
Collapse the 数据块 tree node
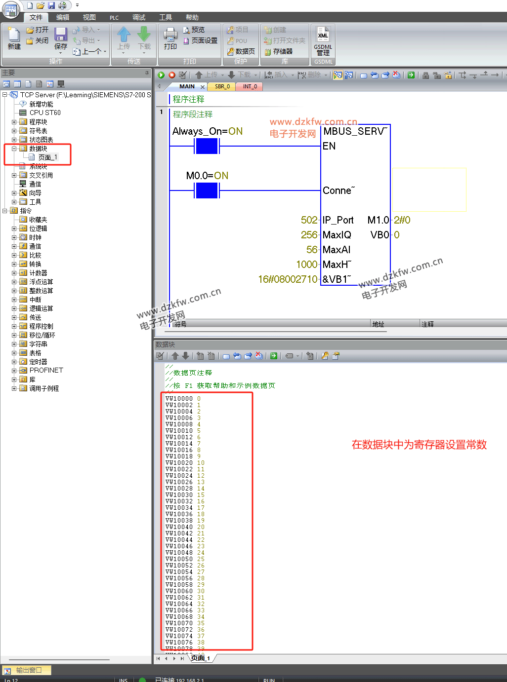click(14, 149)
